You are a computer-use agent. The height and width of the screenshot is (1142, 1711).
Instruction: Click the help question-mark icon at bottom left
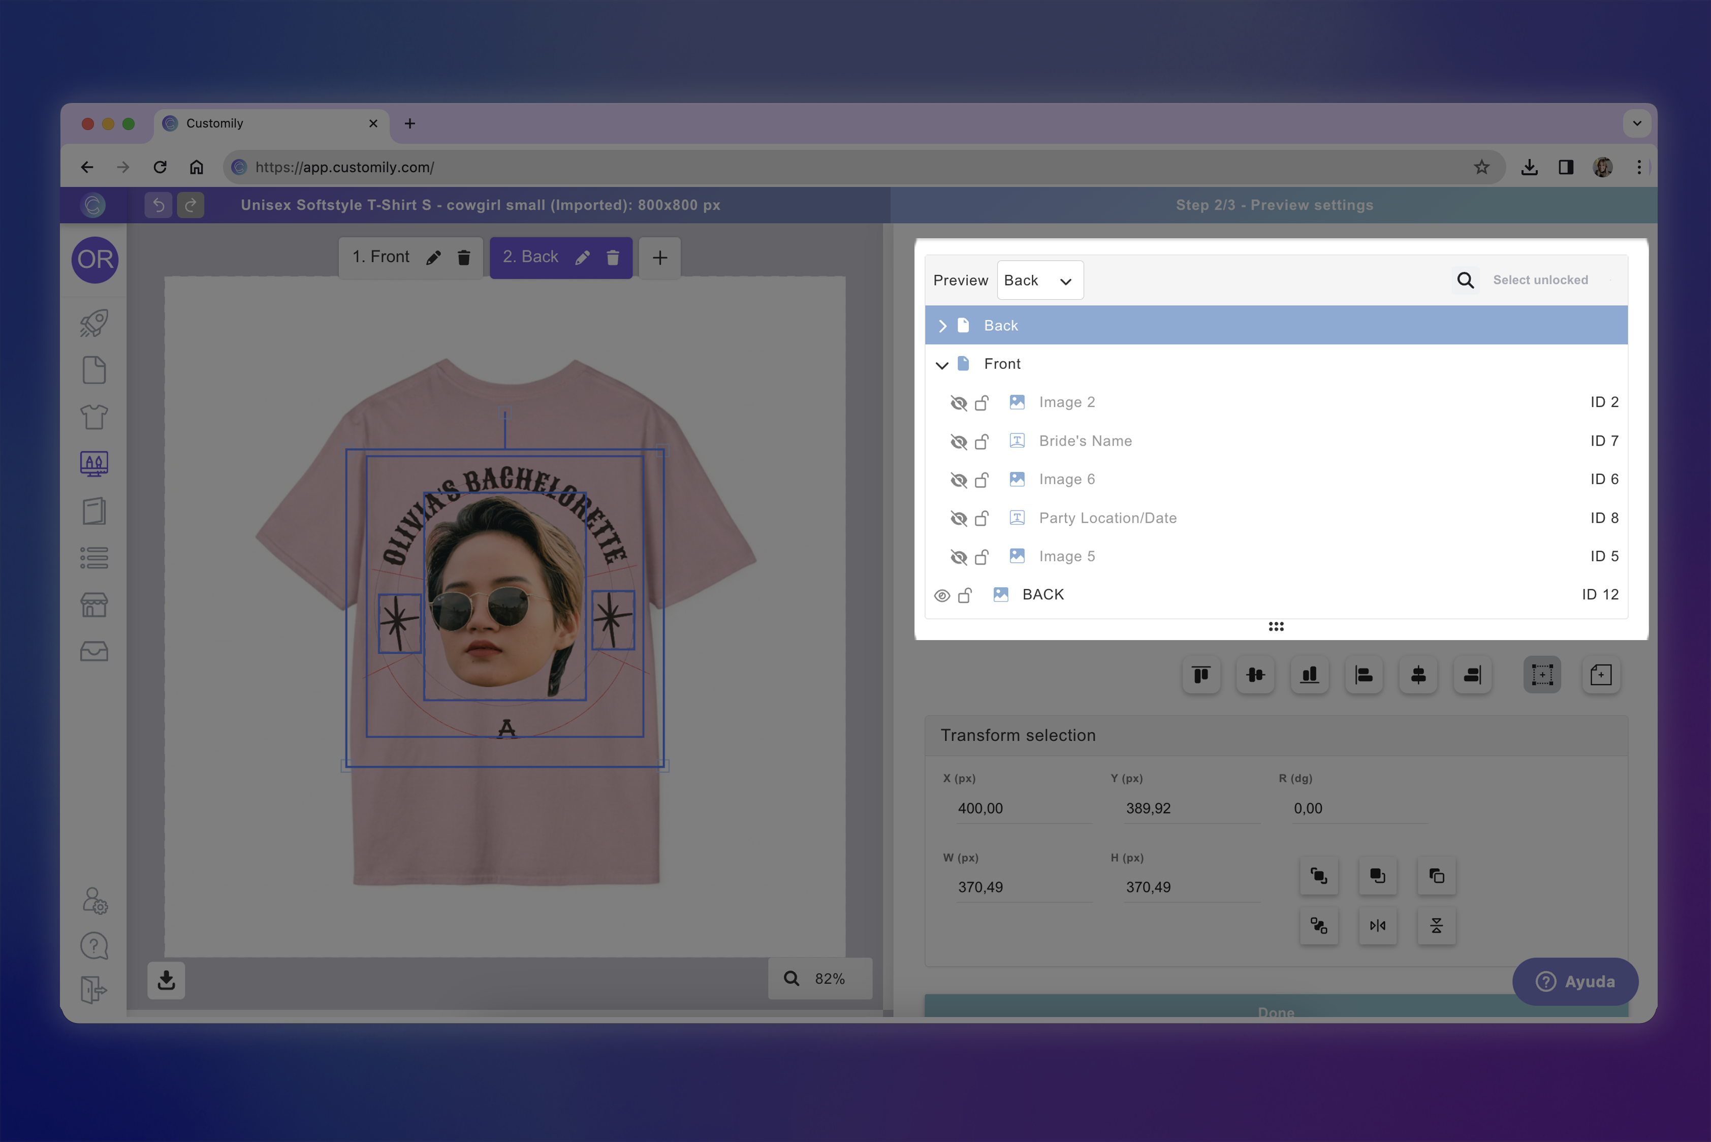(x=94, y=944)
